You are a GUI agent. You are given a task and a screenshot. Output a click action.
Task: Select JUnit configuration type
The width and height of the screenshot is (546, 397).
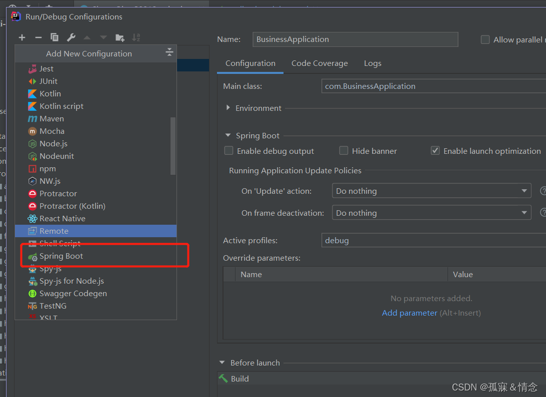pos(96,81)
